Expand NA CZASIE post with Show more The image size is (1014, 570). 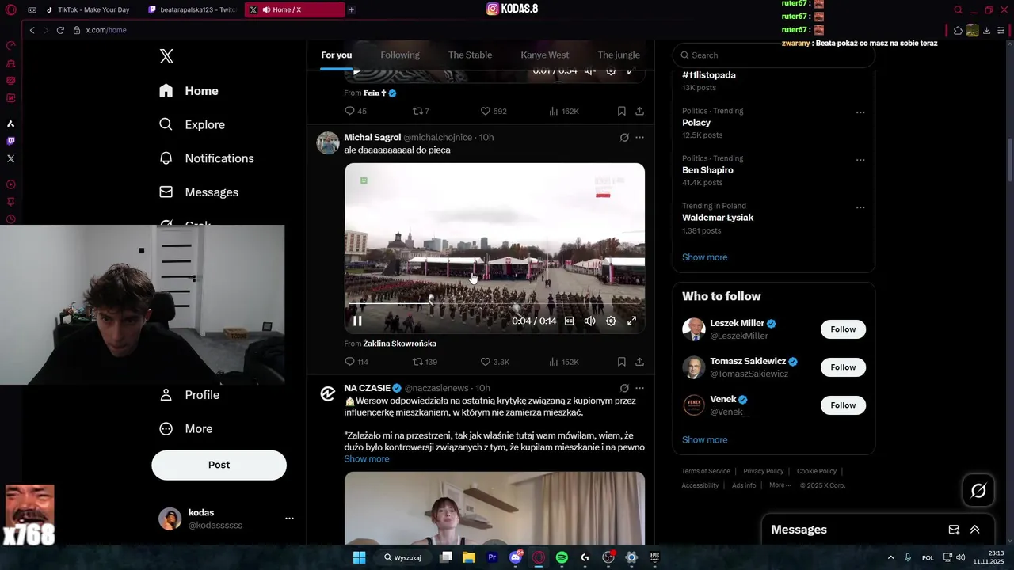tap(366, 459)
